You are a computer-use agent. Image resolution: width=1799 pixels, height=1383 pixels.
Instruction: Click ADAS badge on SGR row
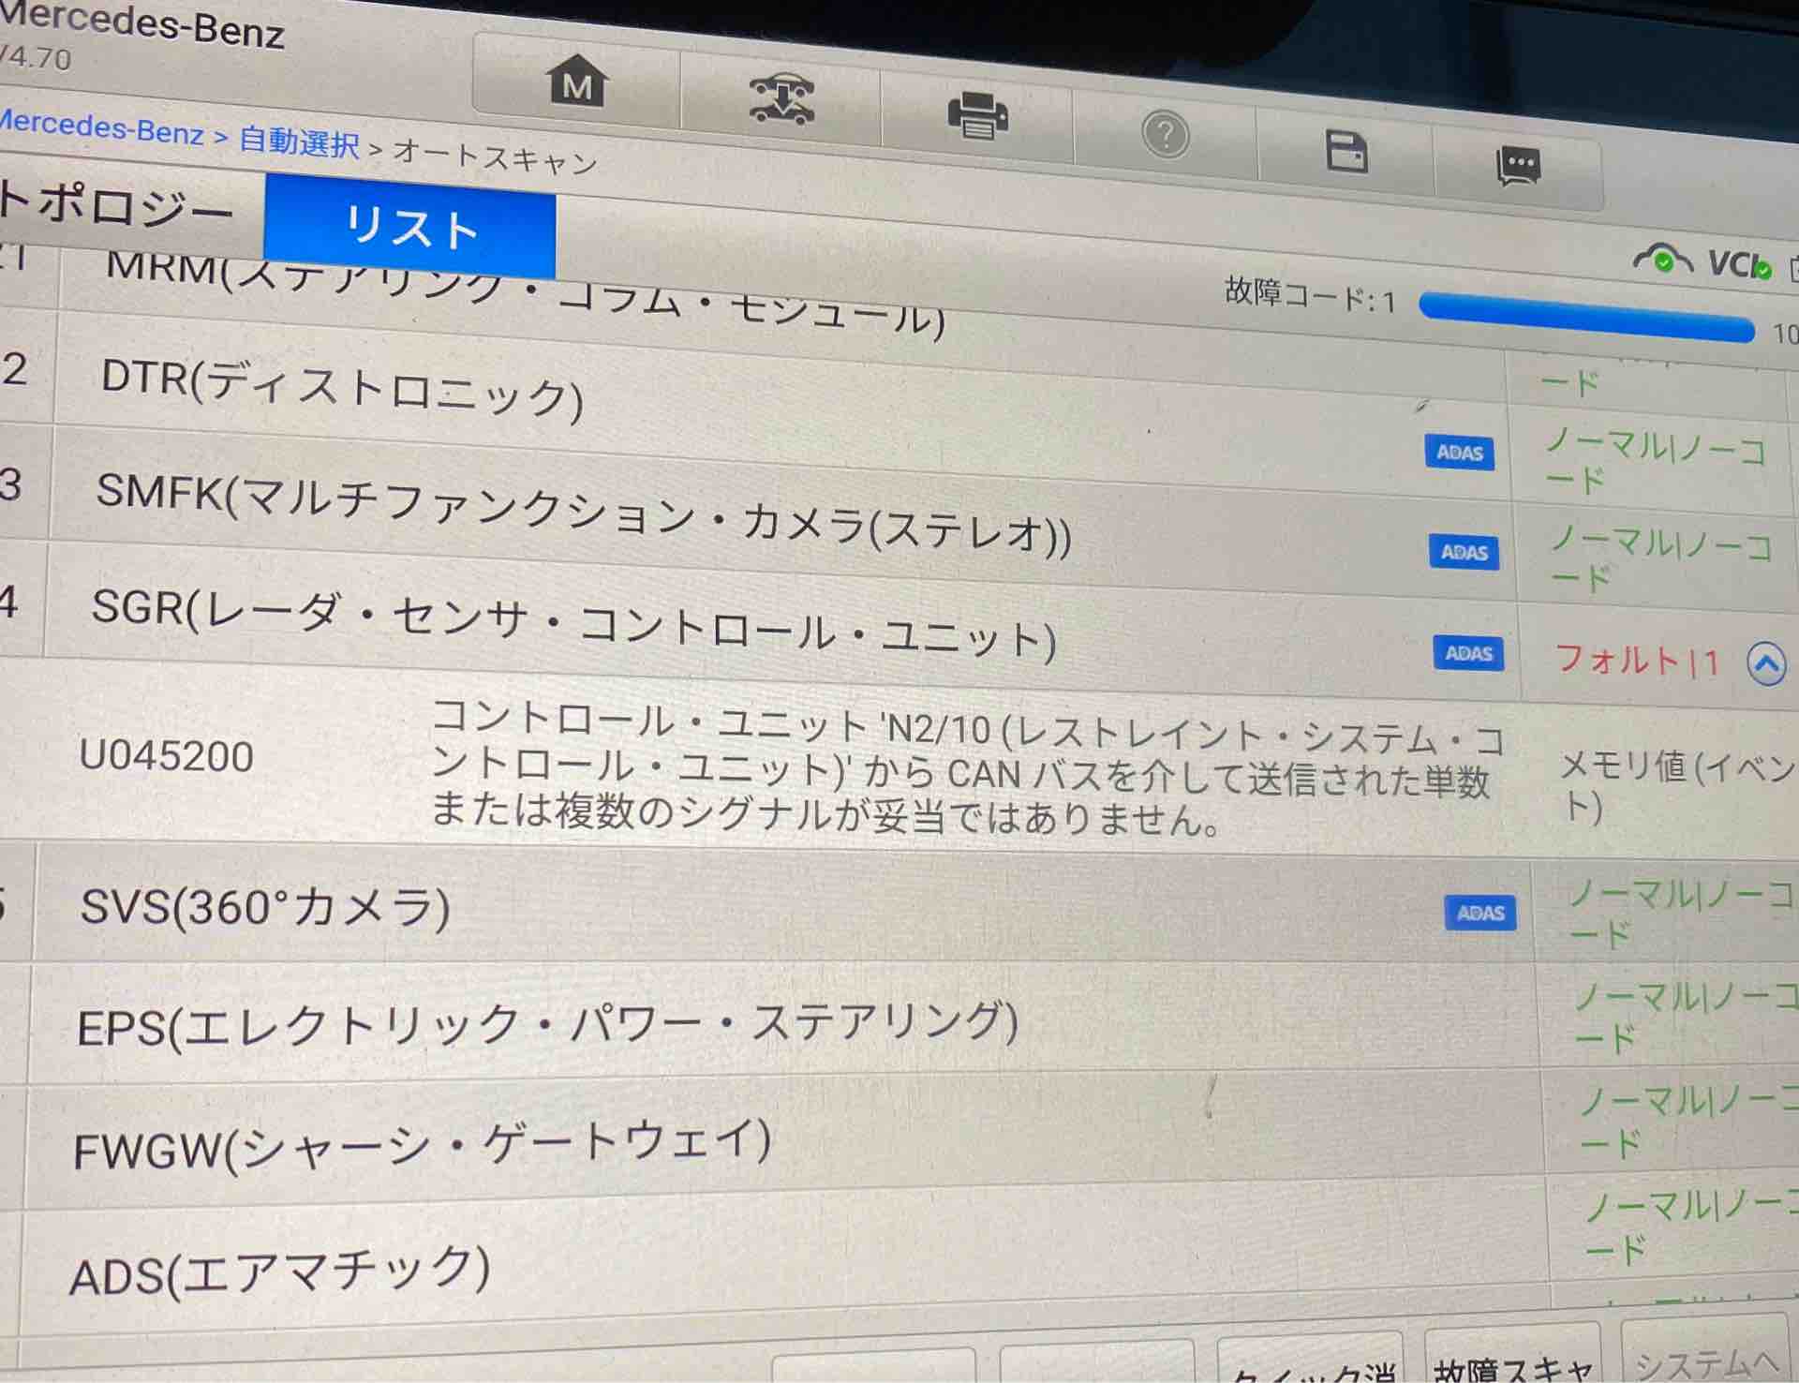pyautogui.click(x=1468, y=653)
